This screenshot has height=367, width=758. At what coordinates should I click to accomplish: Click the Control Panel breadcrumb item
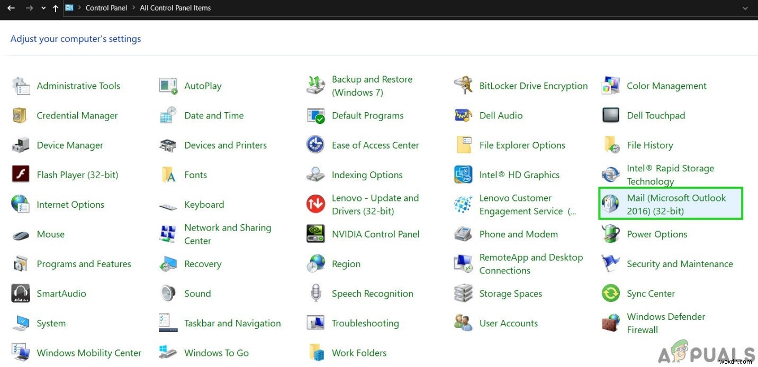(106, 8)
